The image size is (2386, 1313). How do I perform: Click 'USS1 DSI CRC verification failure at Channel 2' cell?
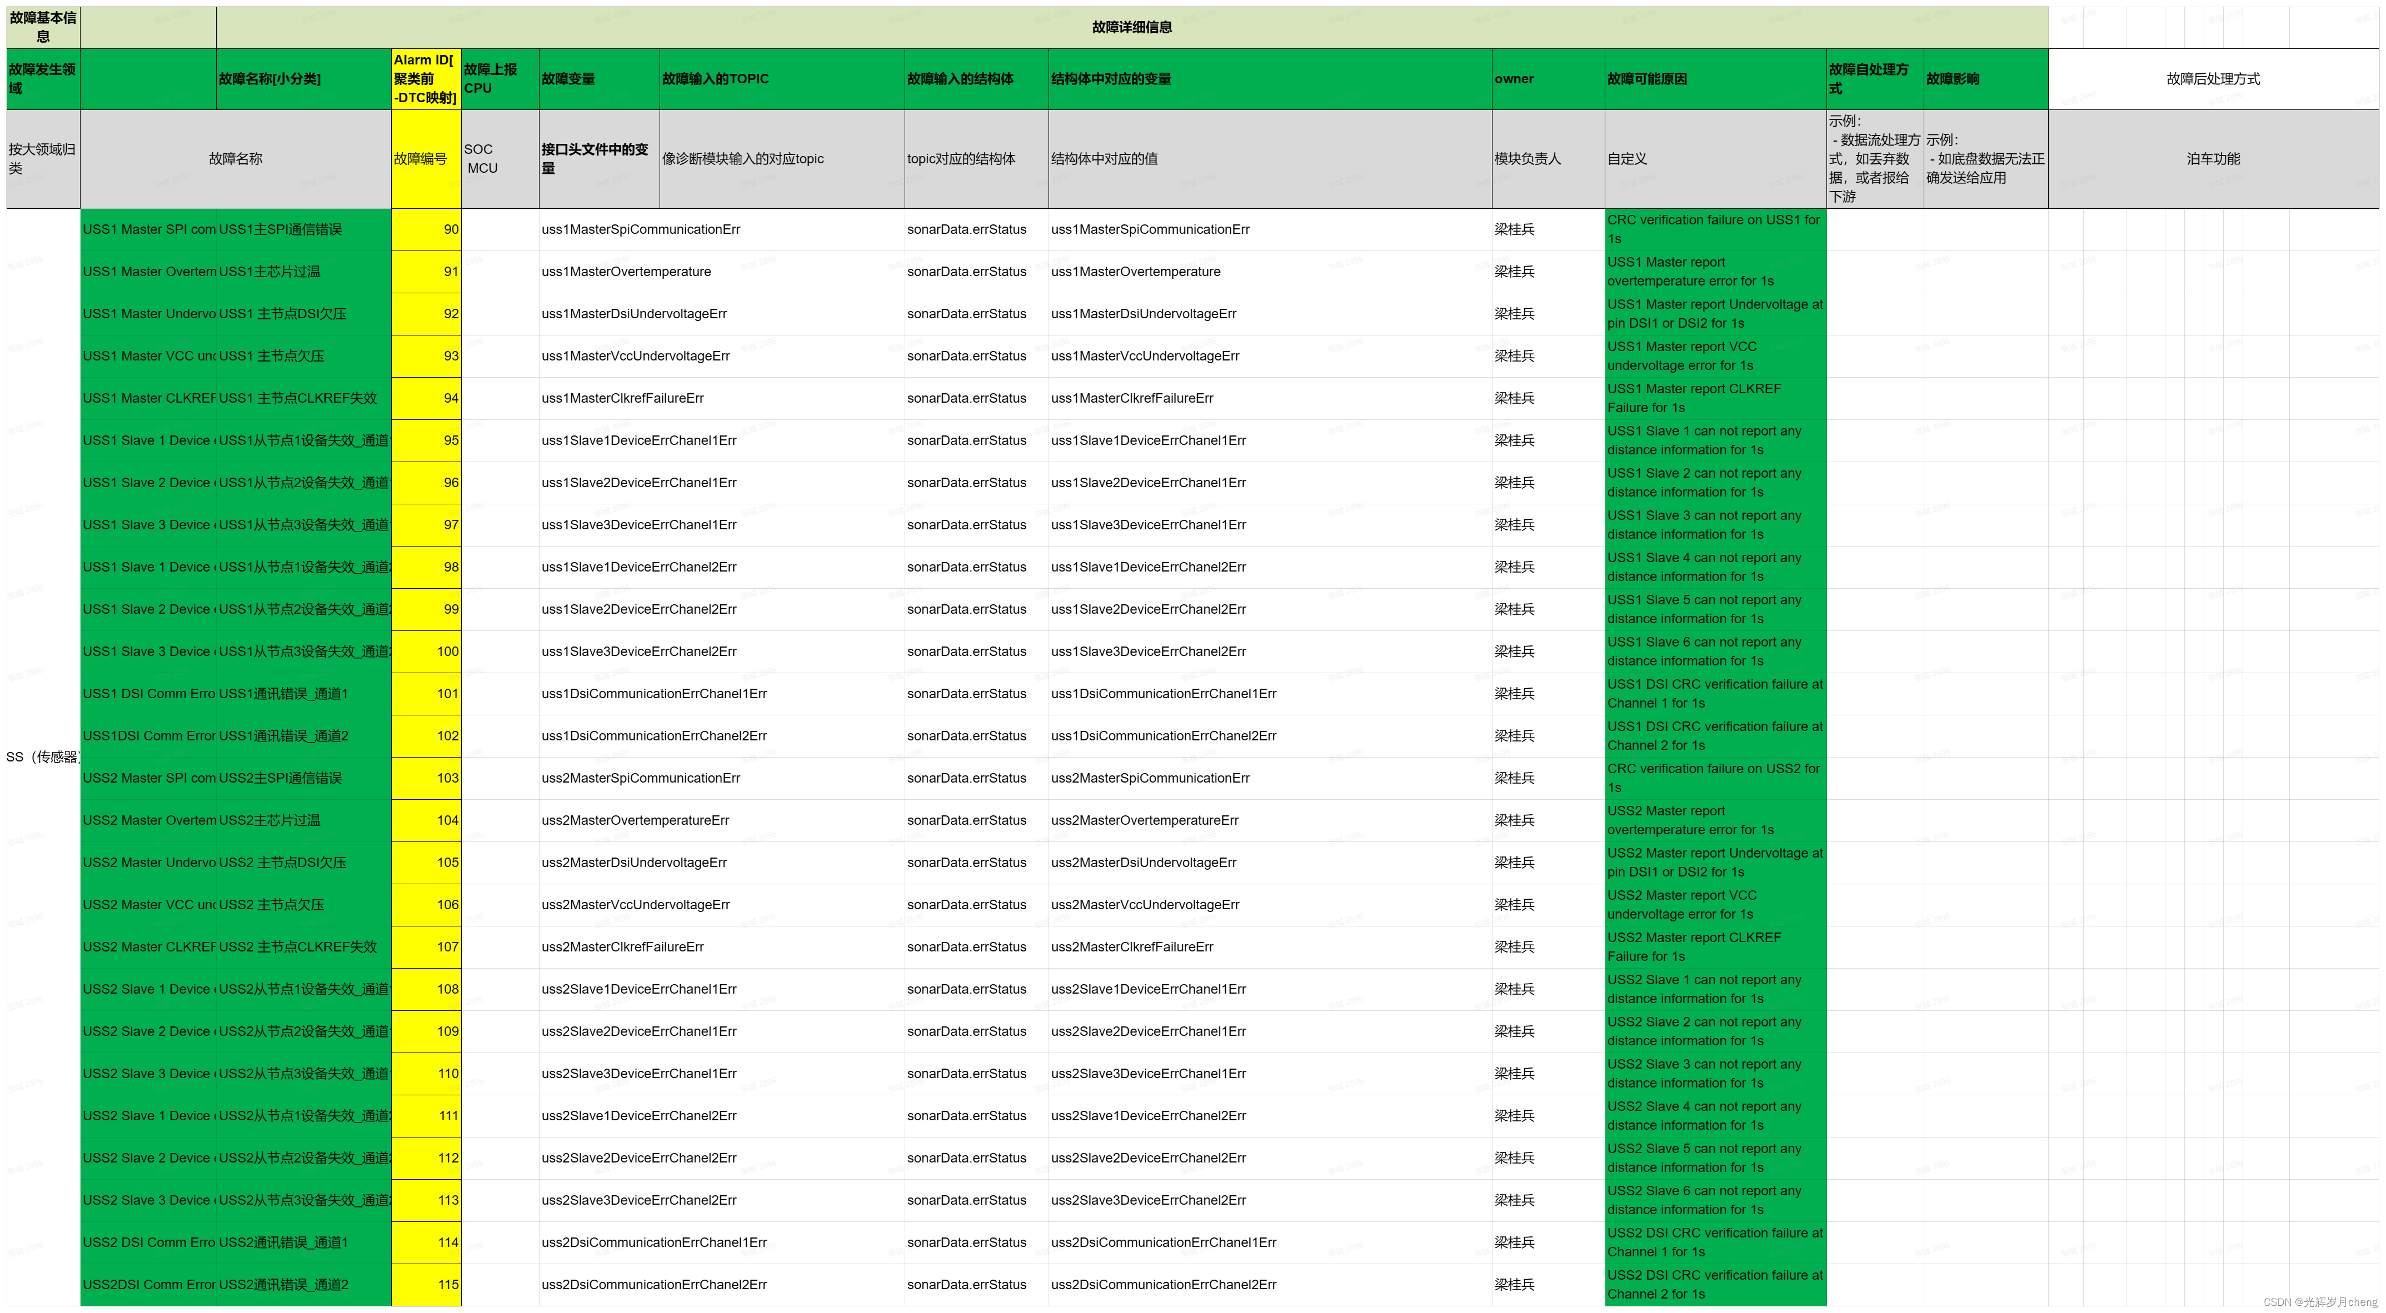(1715, 737)
